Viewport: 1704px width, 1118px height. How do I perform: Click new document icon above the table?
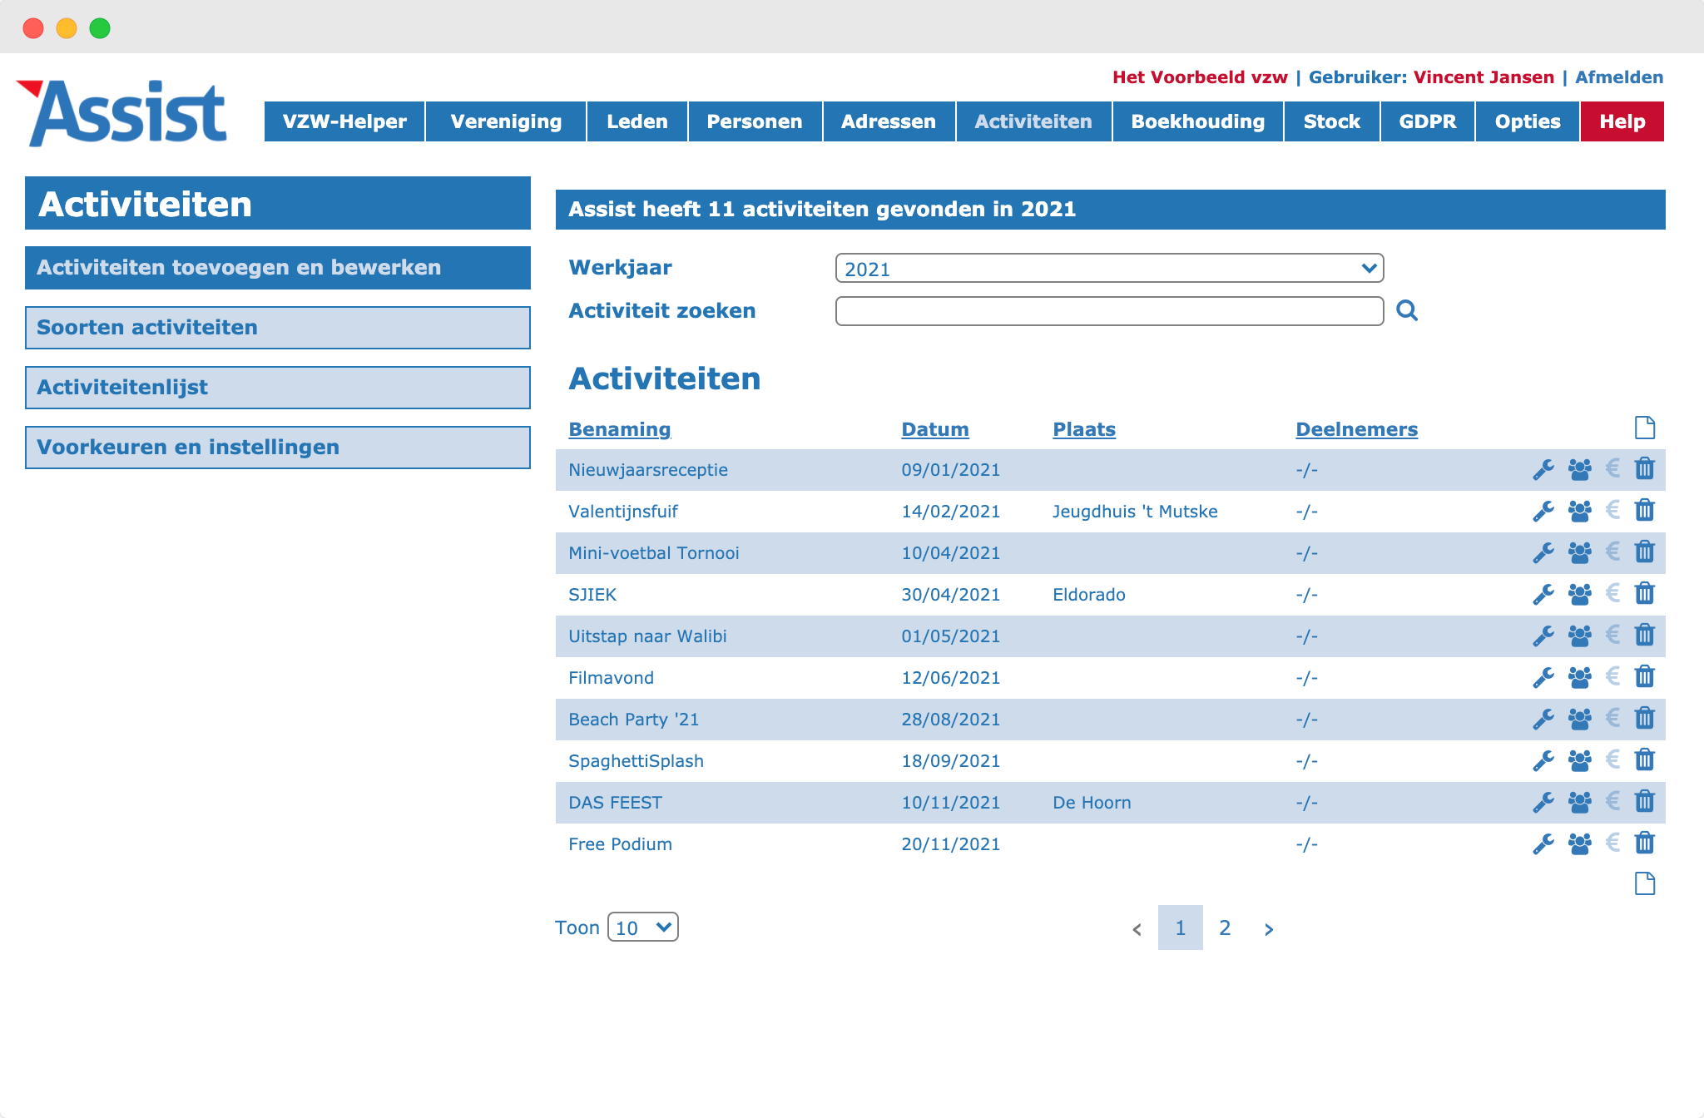pos(1645,428)
